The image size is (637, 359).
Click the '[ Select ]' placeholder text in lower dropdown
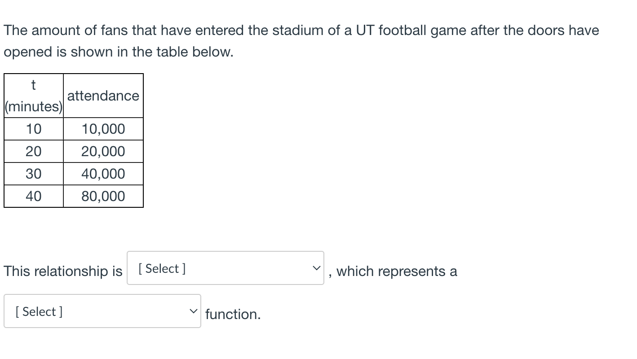pyautogui.click(x=39, y=311)
